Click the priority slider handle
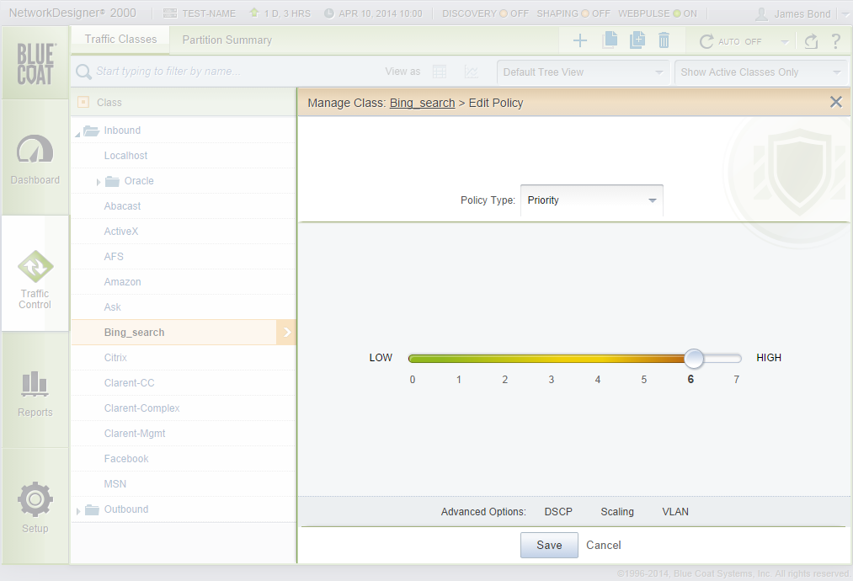The height and width of the screenshot is (581, 853). [x=694, y=359]
